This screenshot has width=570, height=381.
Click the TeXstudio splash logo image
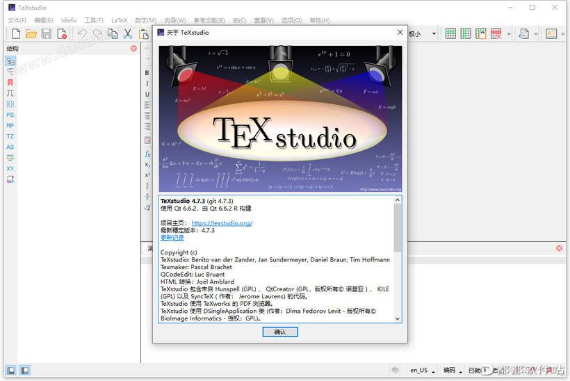pos(280,118)
